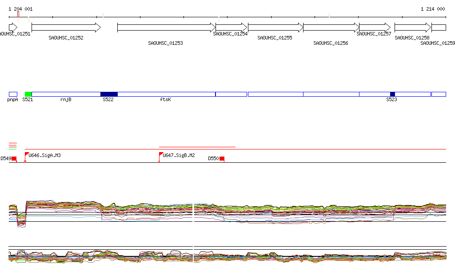The width and height of the screenshot is (455, 271).
Task: Click the U646.SigA.M3 red promoter flag
Action: click(27, 155)
